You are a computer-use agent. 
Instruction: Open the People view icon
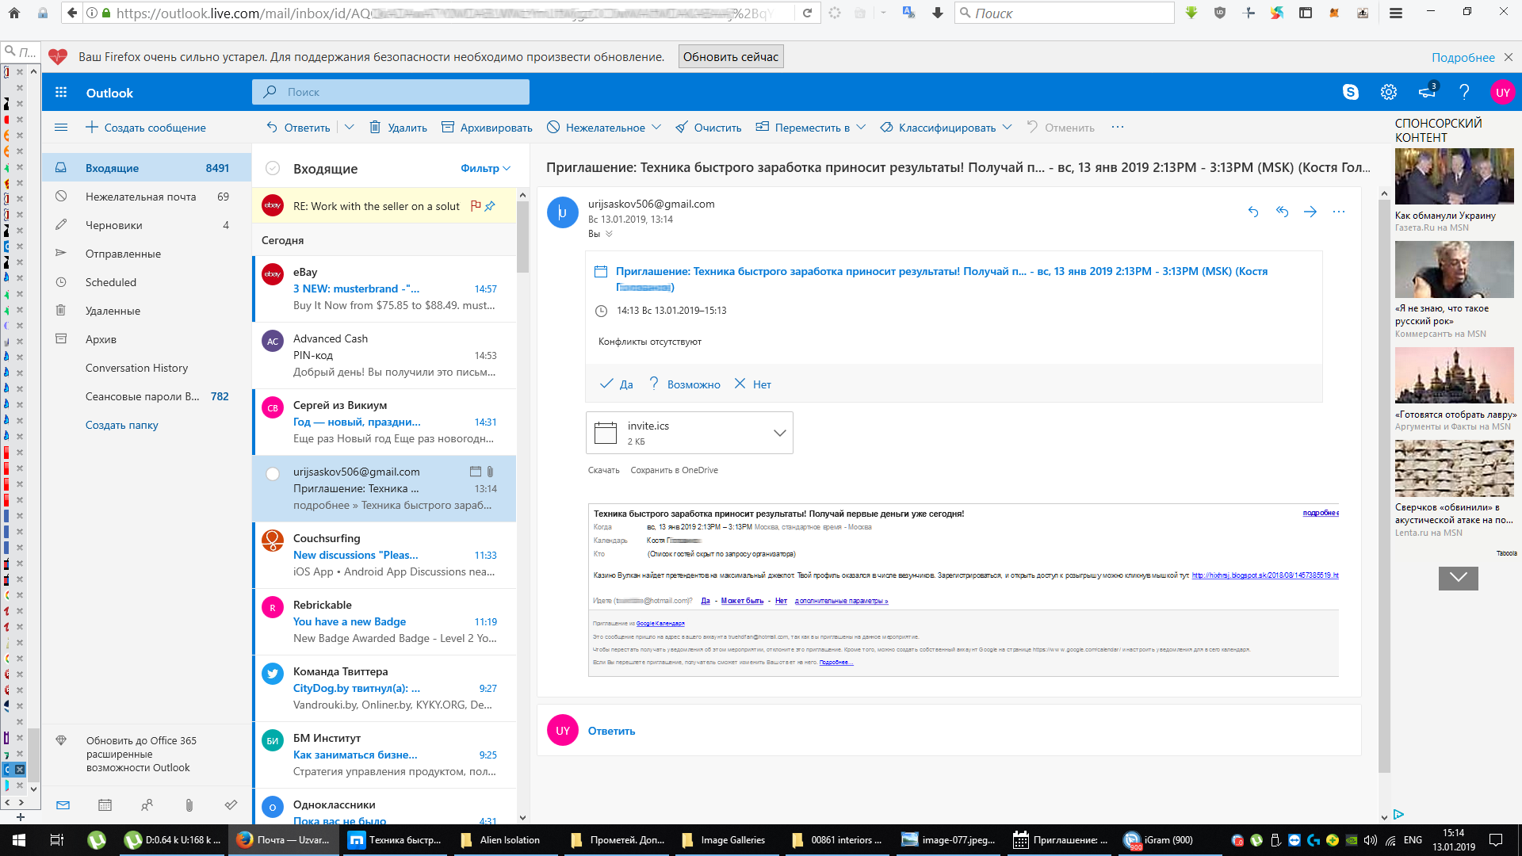pos(147,805)
